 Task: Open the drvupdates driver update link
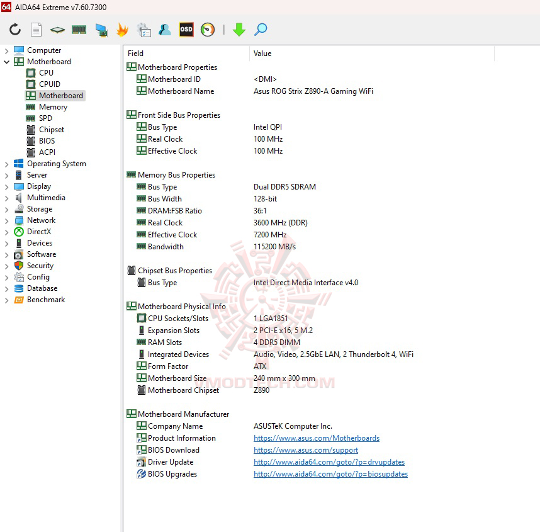[329, 462]
